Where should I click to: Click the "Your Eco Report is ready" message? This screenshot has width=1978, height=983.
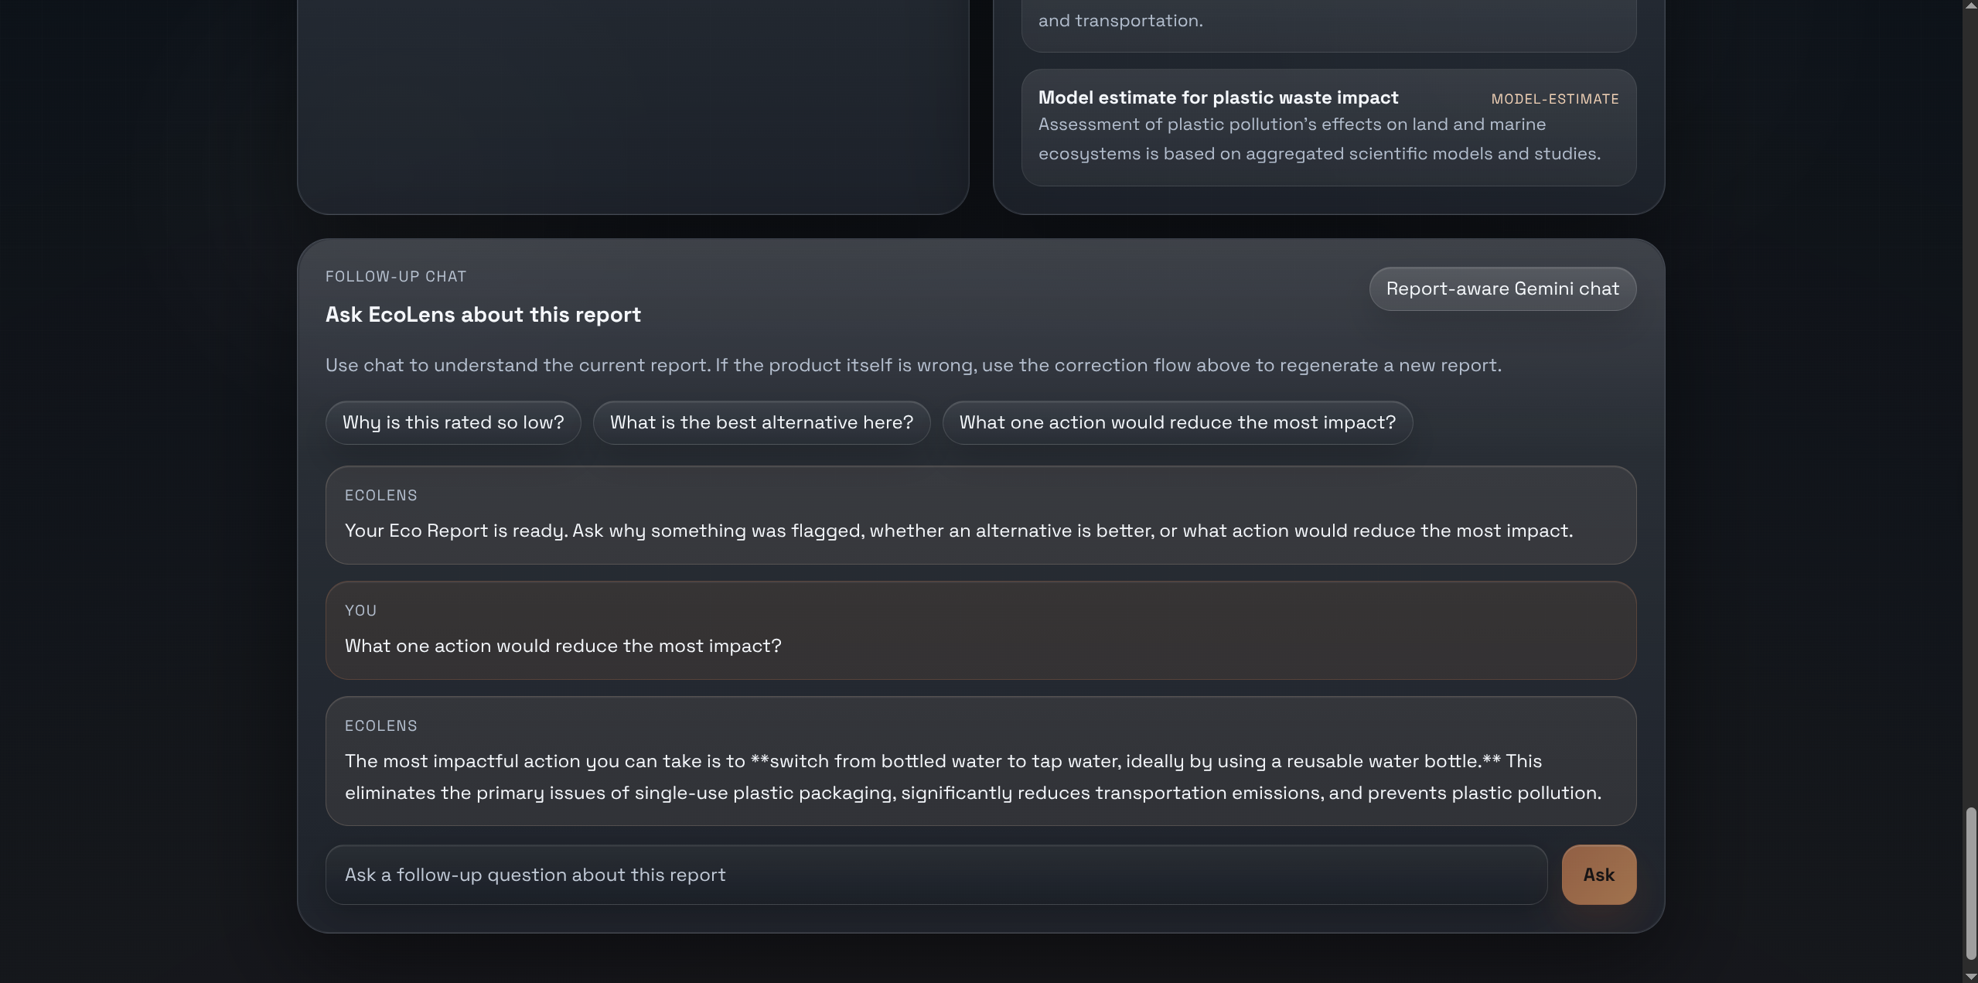tap(958, 531)
